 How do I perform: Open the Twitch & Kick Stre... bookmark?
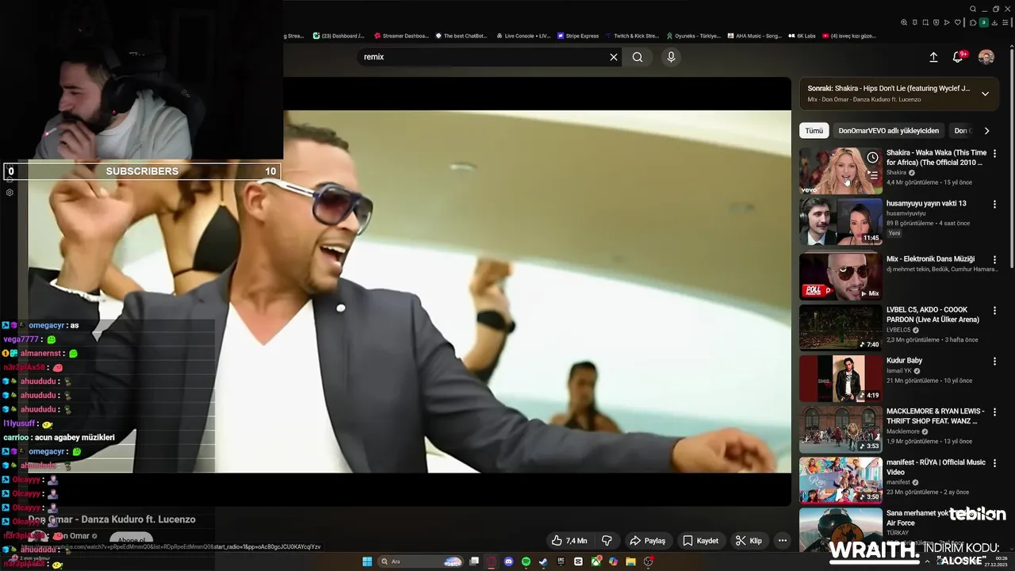(x=632, y=36)
